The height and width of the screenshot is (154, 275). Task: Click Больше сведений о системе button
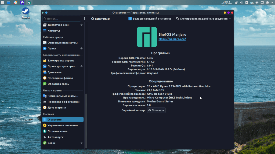point(150,19)
